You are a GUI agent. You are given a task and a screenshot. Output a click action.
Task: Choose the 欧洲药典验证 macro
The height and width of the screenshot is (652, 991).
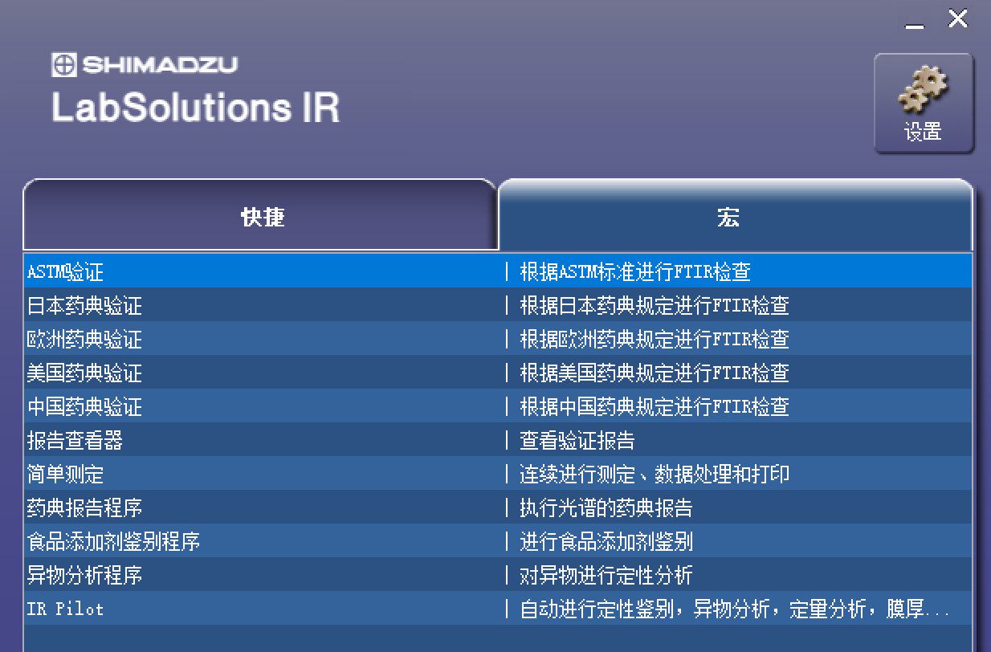498,339
